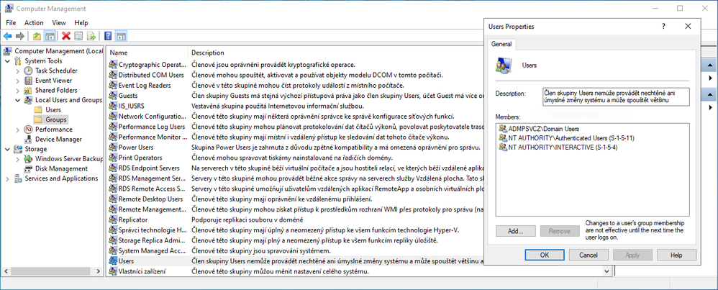
Task: Click the dialog's ? context help button
Action: point(663,27)
